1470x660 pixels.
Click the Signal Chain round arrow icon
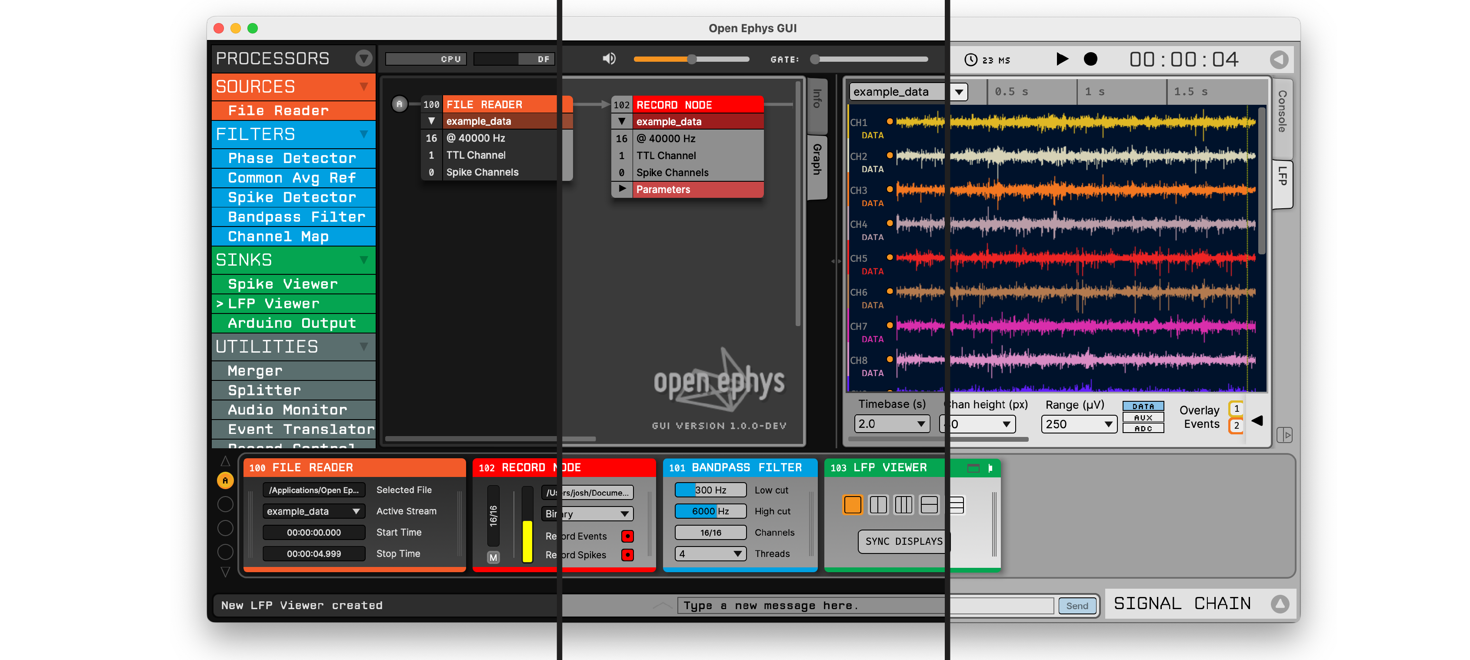click(1280, 604)
